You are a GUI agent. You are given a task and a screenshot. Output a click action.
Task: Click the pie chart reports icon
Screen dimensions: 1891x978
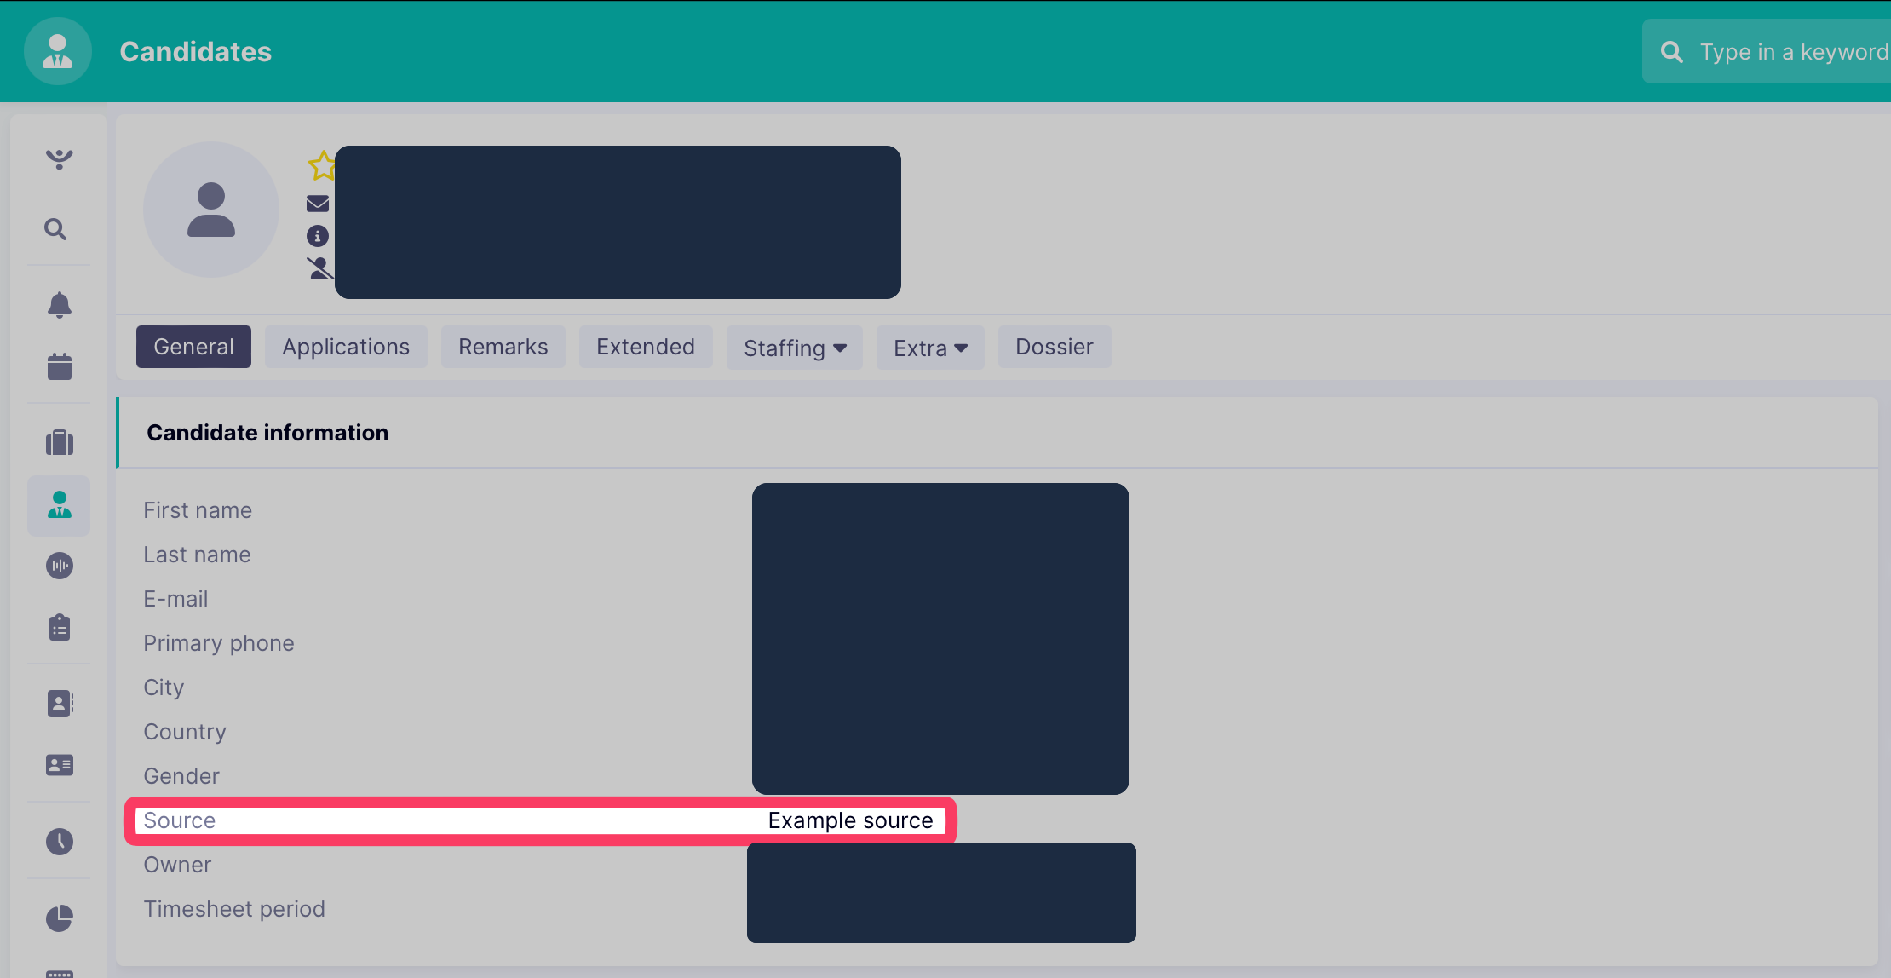click(x=59, y=918)
